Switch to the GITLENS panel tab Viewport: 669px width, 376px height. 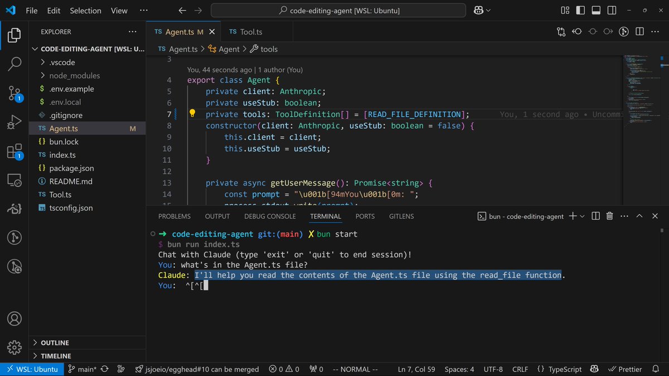tap(401, 216)
